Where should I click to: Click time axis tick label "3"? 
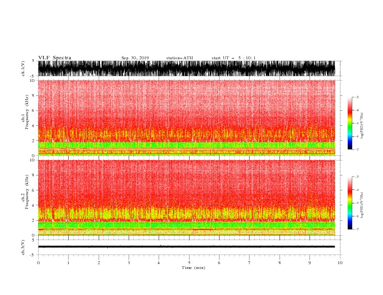pos(129,263)
